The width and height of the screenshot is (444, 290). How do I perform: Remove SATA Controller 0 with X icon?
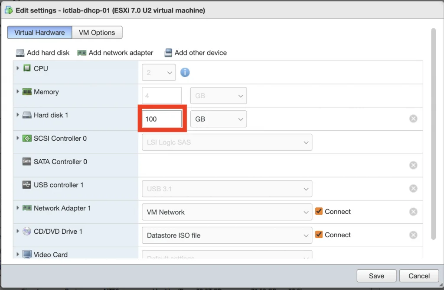click(x=413, y=165)
